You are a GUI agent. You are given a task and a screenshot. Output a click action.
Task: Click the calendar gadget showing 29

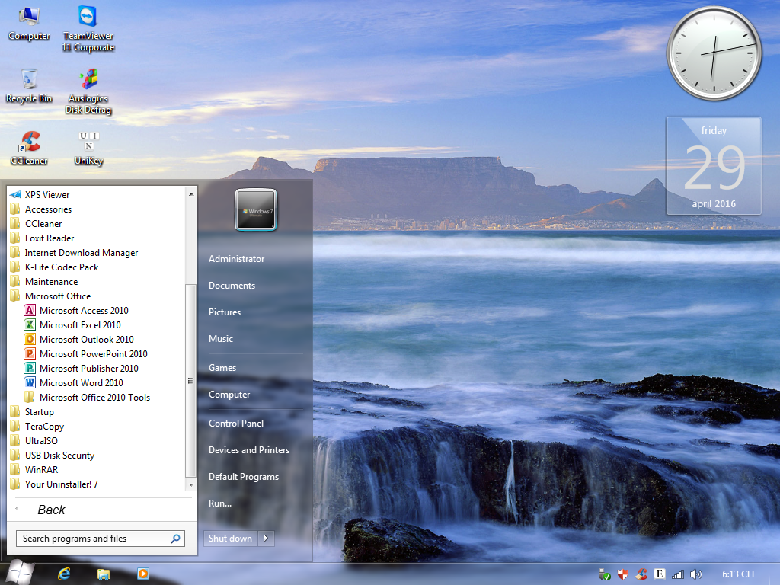coord(714,166)
